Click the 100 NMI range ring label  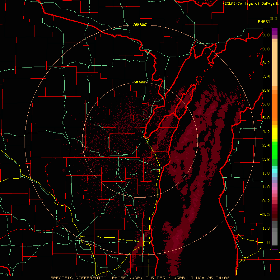140,25
